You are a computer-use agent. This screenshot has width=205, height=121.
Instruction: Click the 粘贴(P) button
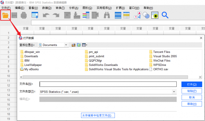(x=192, y=91)
